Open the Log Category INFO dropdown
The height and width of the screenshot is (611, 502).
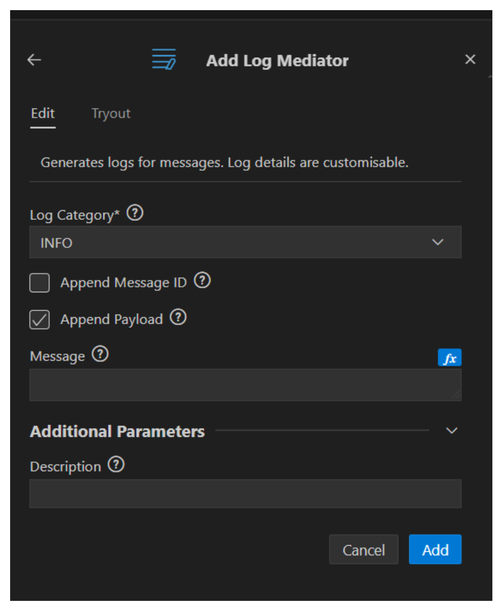[x=245, y=242]
